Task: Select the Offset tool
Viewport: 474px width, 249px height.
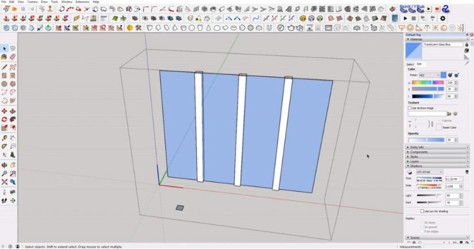Action: tap(13, 128)
